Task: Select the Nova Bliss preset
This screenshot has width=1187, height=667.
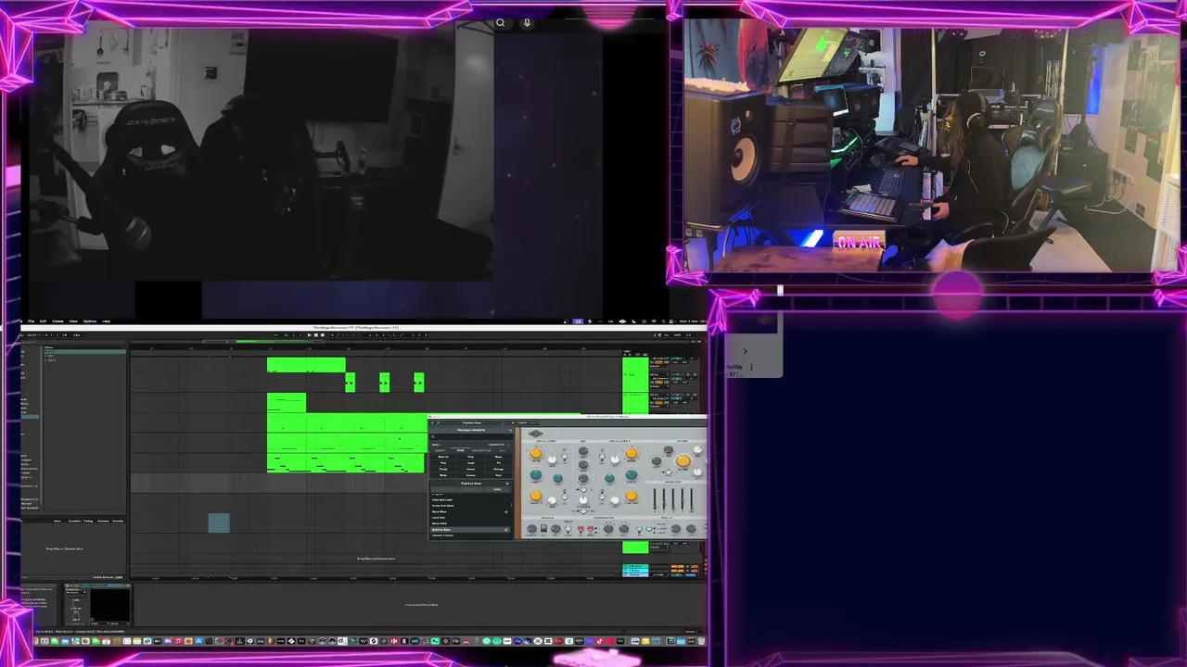Action: pyautogui.click(x=470, y=511)
